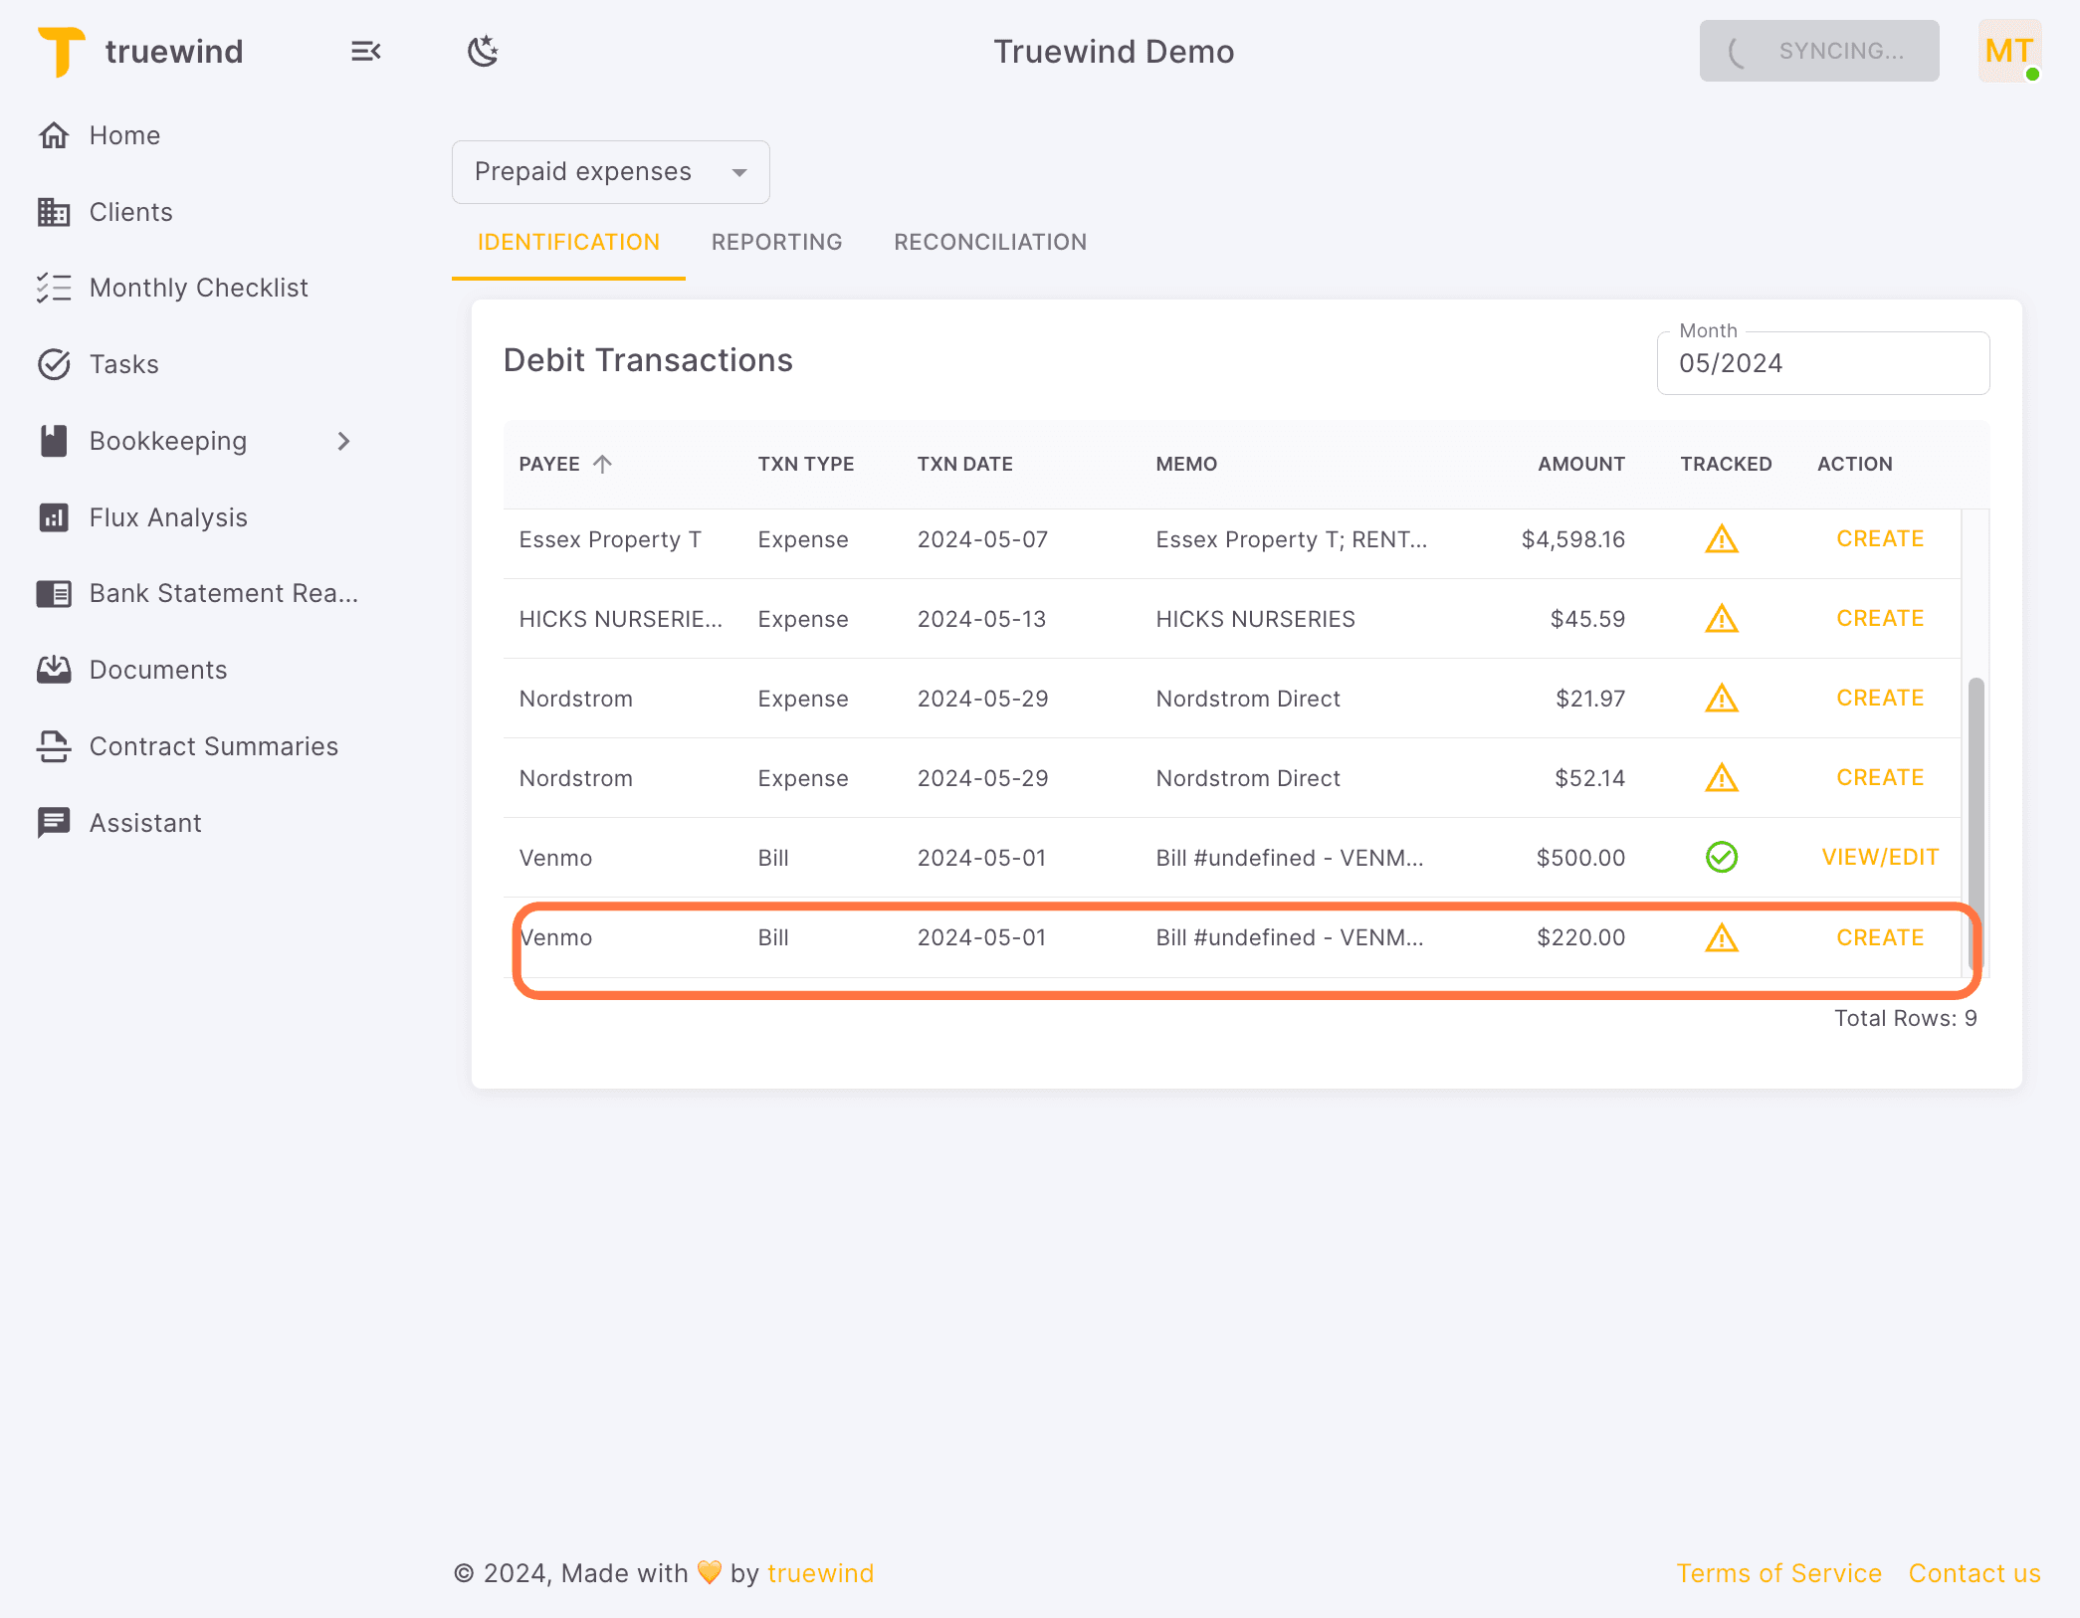The width and height of the screenshot is (2080, 1618).
Task: Expand the Bookkeeping sidebar item
Action: pyautogui.click(x=343, y=441)
